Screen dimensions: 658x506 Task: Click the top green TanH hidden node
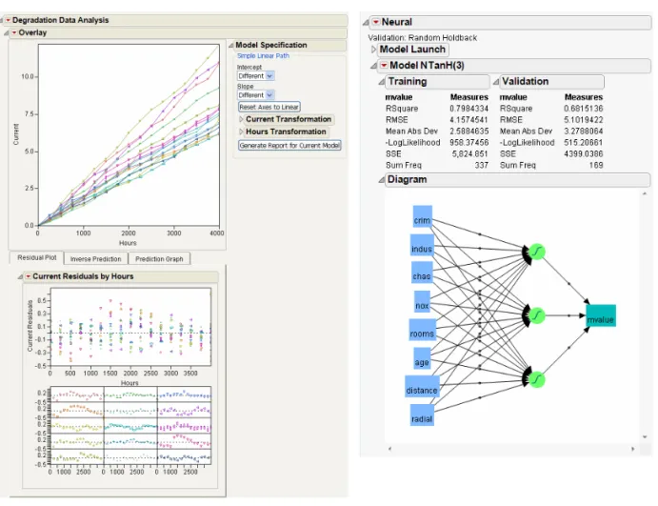537,252
